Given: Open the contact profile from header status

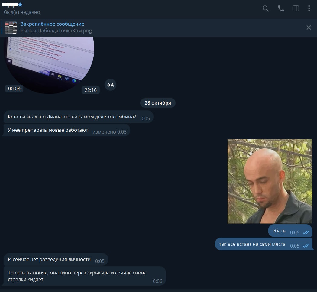Looking at the screenshot, I should tap(22, 12).
